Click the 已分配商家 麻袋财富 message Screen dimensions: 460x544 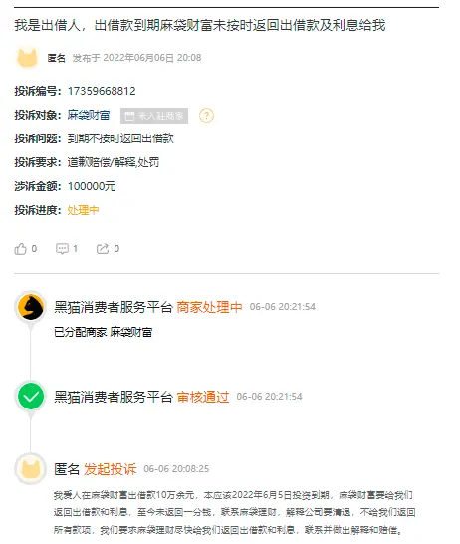tap(103, 332)
